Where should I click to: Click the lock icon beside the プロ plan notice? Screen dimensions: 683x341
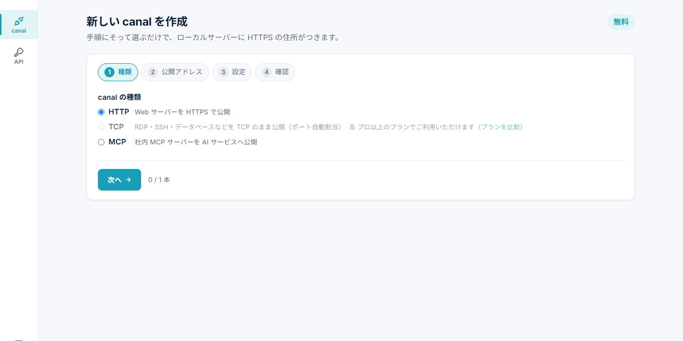pos(352,127)
